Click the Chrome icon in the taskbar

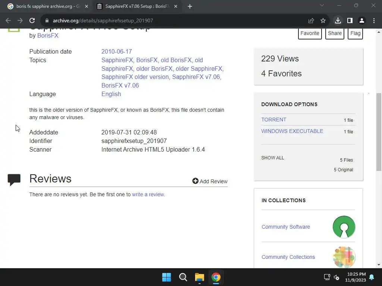pos(216,277)
